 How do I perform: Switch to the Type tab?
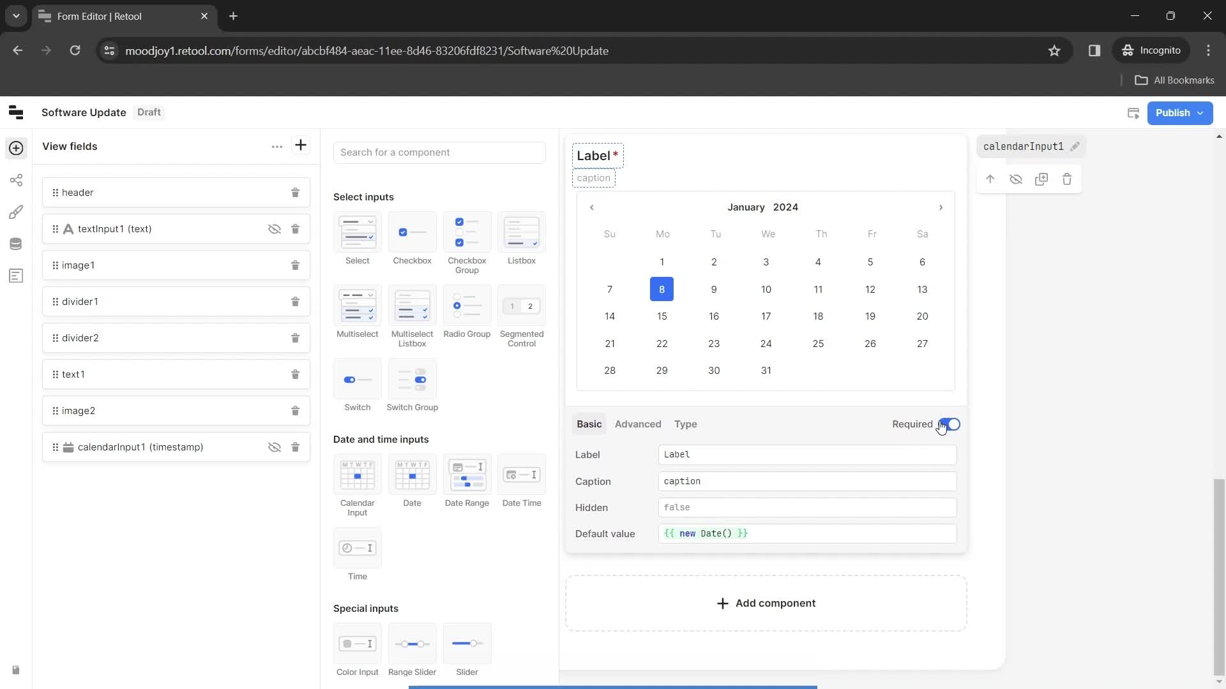coord(686,424)
